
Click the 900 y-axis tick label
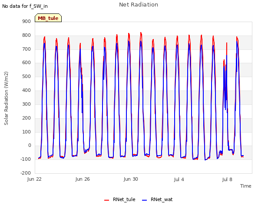(x=26, y=21)
